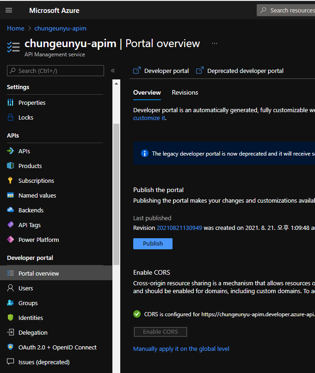
Task: Click the Last published label
Action: tap(152, 218)
